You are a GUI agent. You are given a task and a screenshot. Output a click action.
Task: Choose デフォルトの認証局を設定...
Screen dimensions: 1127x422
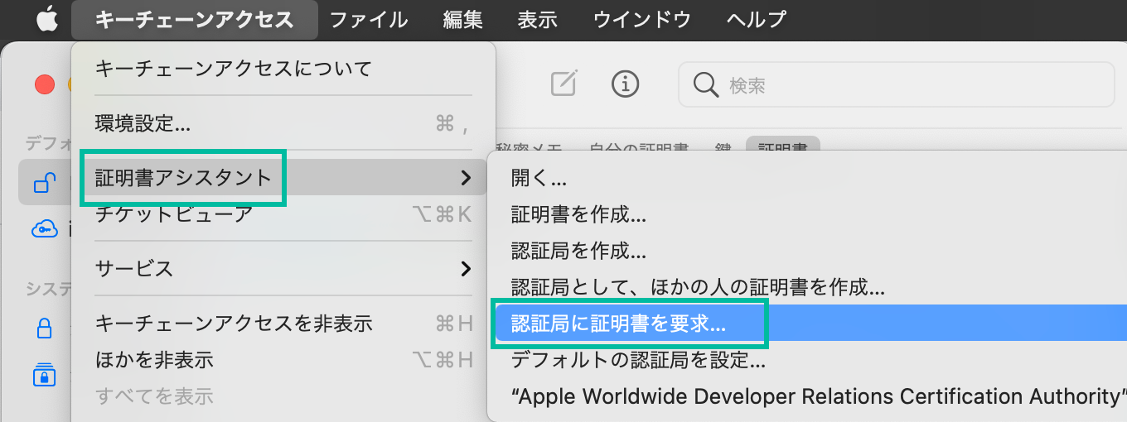click(x=809, y=360)
